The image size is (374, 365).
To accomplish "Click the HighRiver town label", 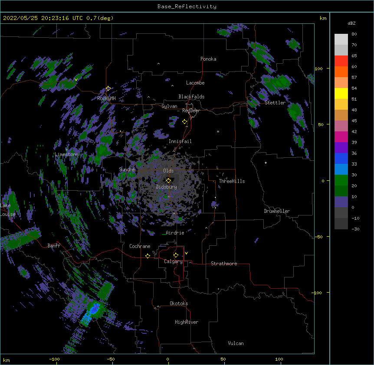I will coord(187,322).
